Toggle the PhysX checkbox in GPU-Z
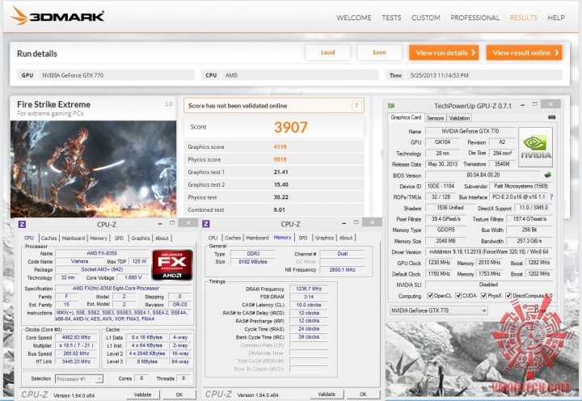This screenshot has width=582, height=401. point(483,296)
